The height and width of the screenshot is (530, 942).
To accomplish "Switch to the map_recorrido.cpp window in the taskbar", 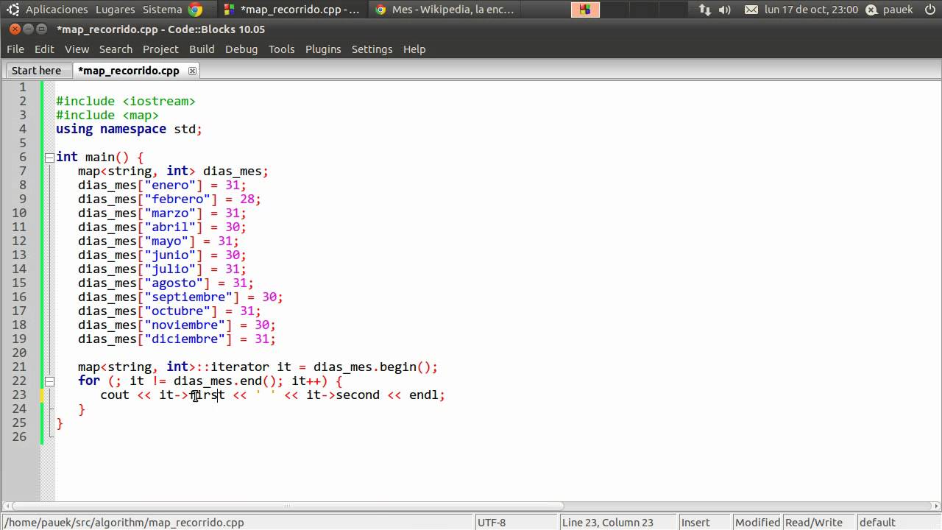I will 291,10.
